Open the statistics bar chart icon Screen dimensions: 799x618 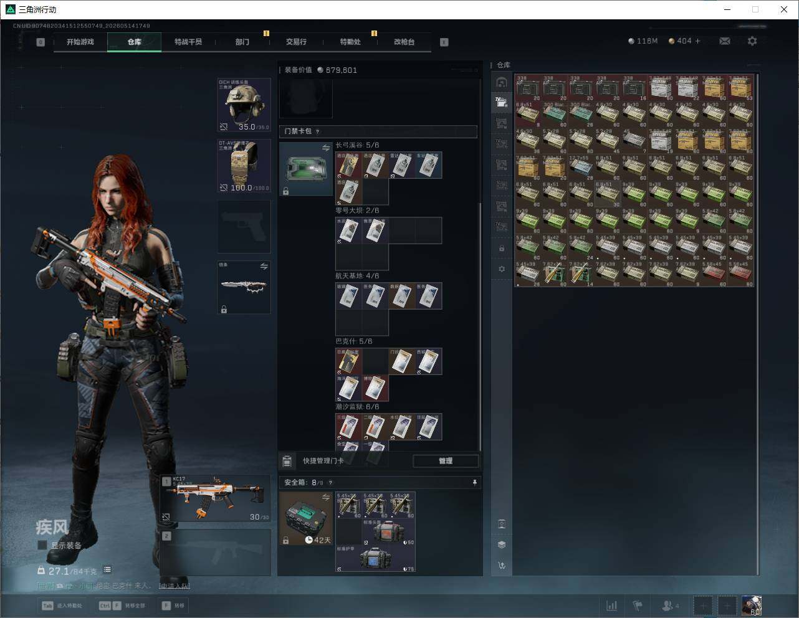coord(612,606)
